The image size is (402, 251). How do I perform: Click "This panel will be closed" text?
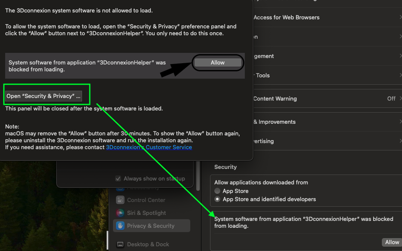(x=84, y=108)
